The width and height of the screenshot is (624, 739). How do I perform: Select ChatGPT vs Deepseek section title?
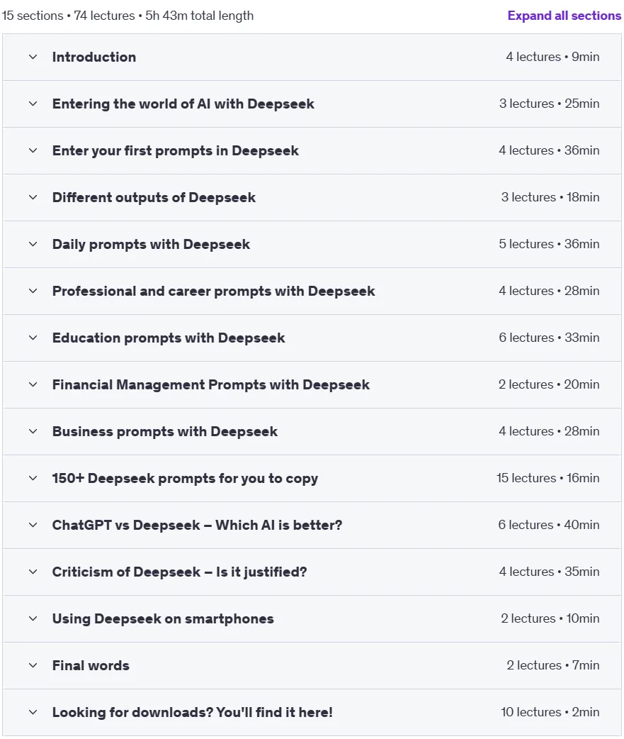coord(197,525)
